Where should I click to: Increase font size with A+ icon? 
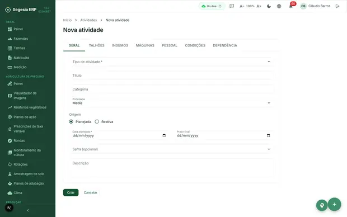tap(259, 6)
